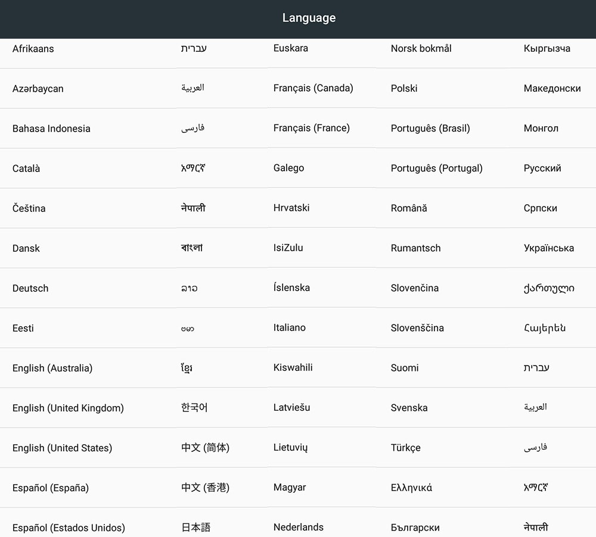Choose Українська from the list
596x537 pixels.
(548, 248)
